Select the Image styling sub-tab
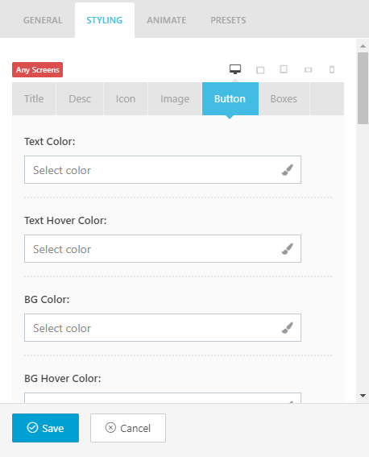This screenshot has height=457, width=369. [175, 99]
